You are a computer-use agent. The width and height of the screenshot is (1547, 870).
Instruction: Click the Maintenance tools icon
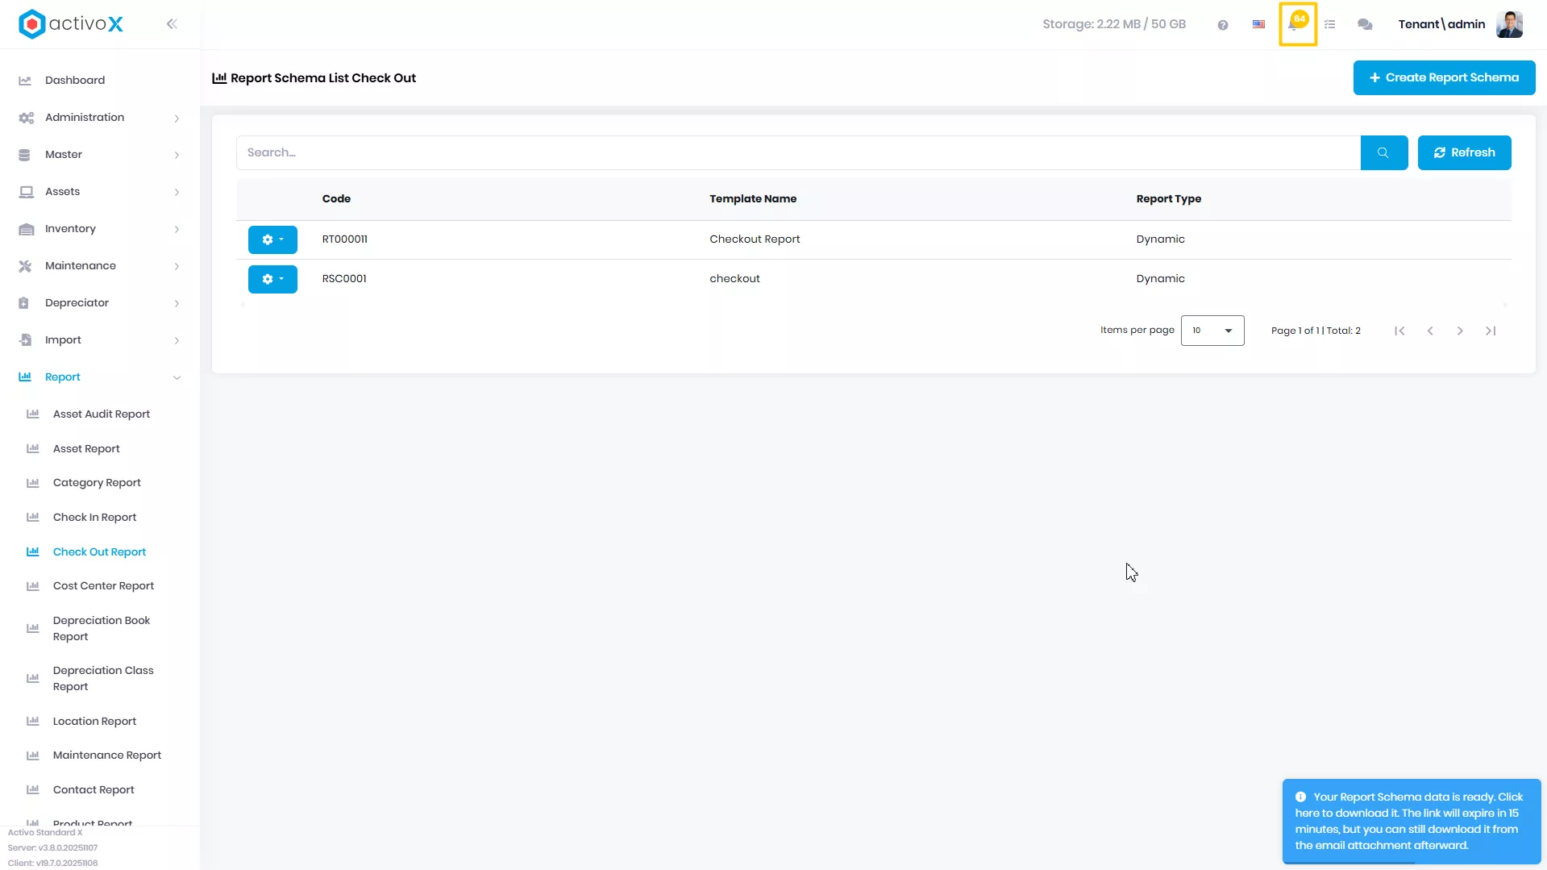tap(25, 266)
